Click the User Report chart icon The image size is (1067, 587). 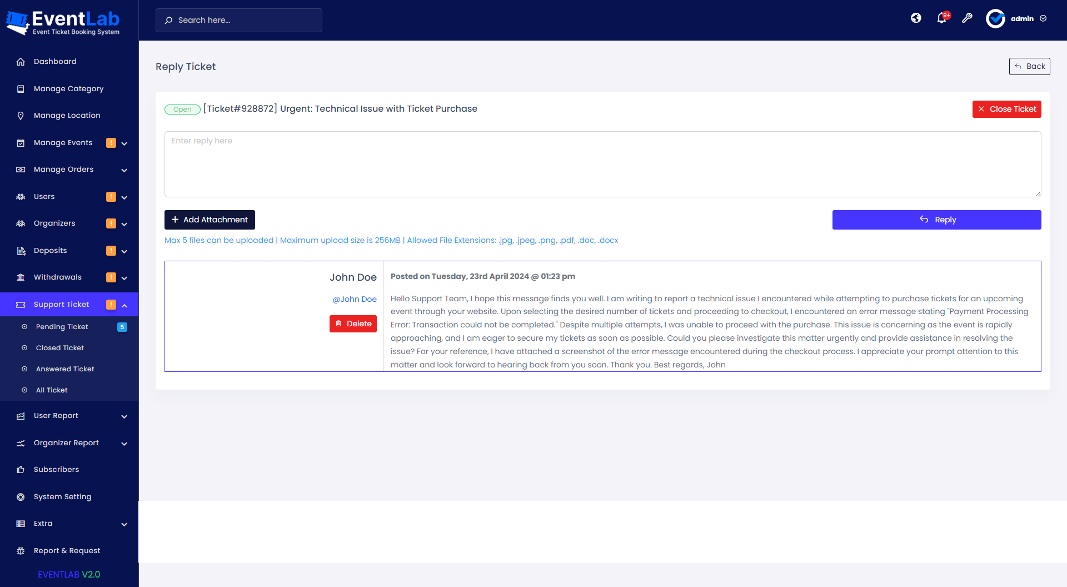click(x=21, y=416)
